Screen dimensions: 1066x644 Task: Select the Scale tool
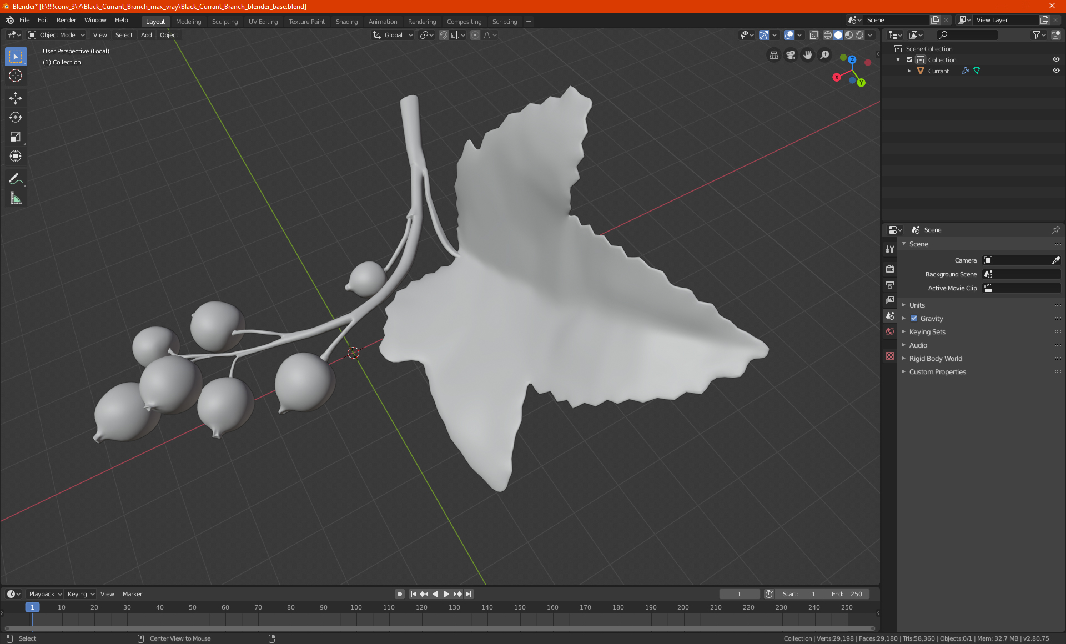[16, 137]
